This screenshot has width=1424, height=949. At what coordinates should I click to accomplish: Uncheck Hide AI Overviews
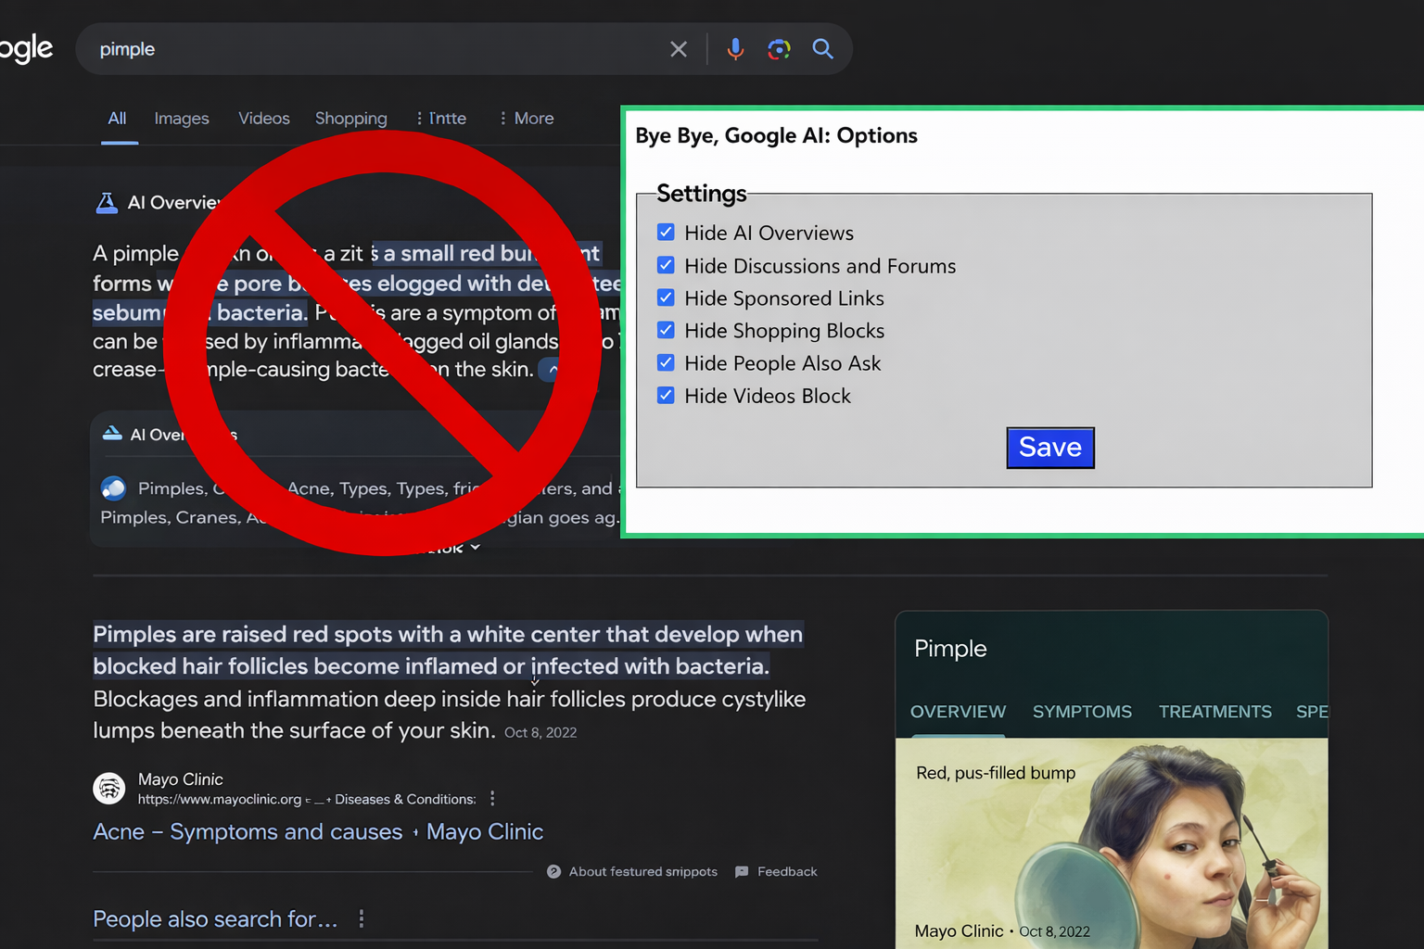[666, 233]
